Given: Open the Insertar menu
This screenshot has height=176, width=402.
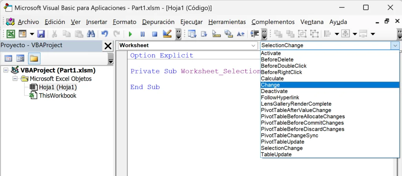Looking at the screenshot, I should (97, 22).
